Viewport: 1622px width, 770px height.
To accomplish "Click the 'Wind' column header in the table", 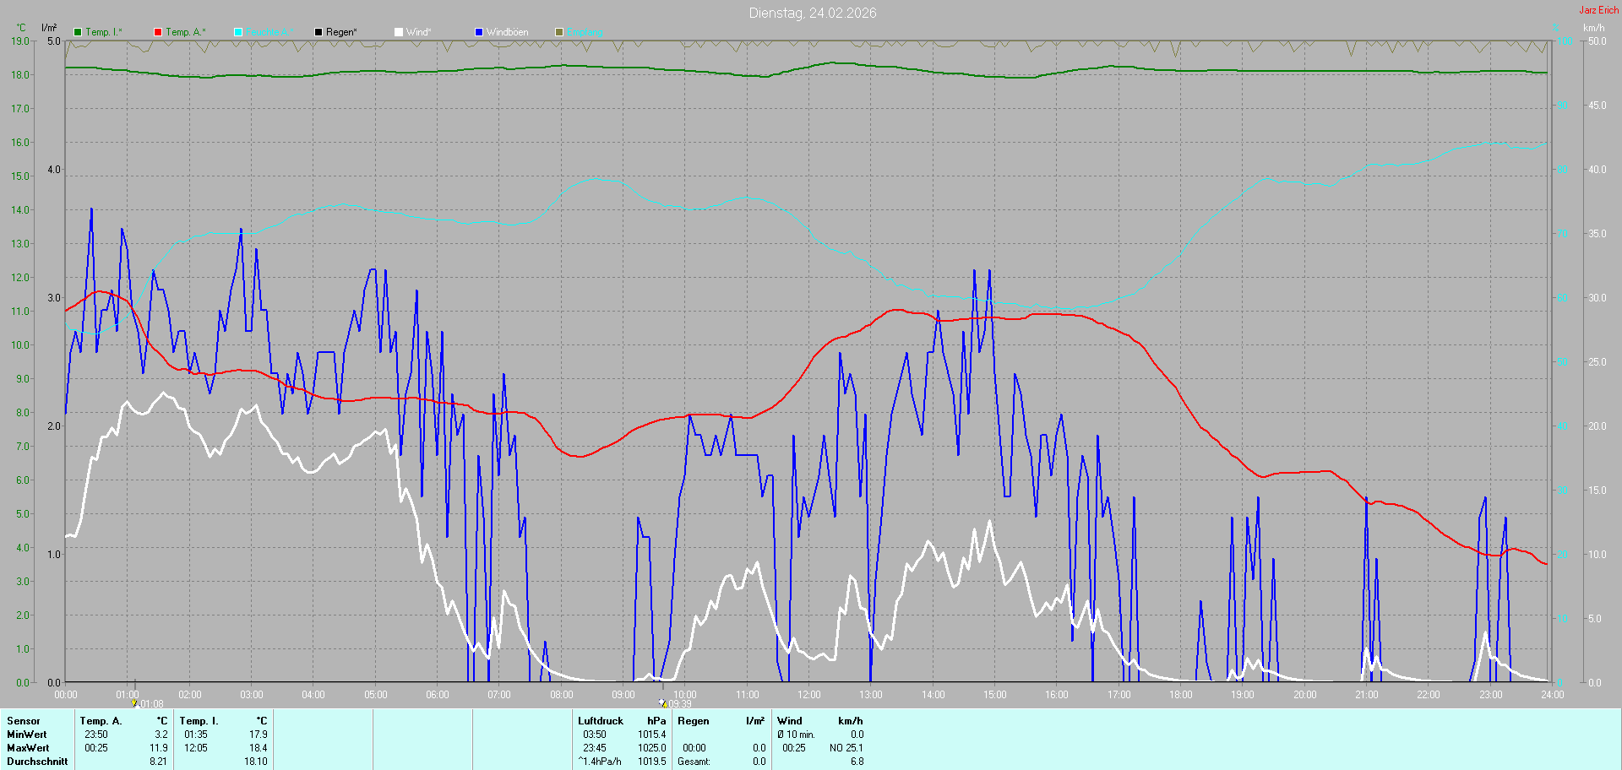I will tap(790, 721).
